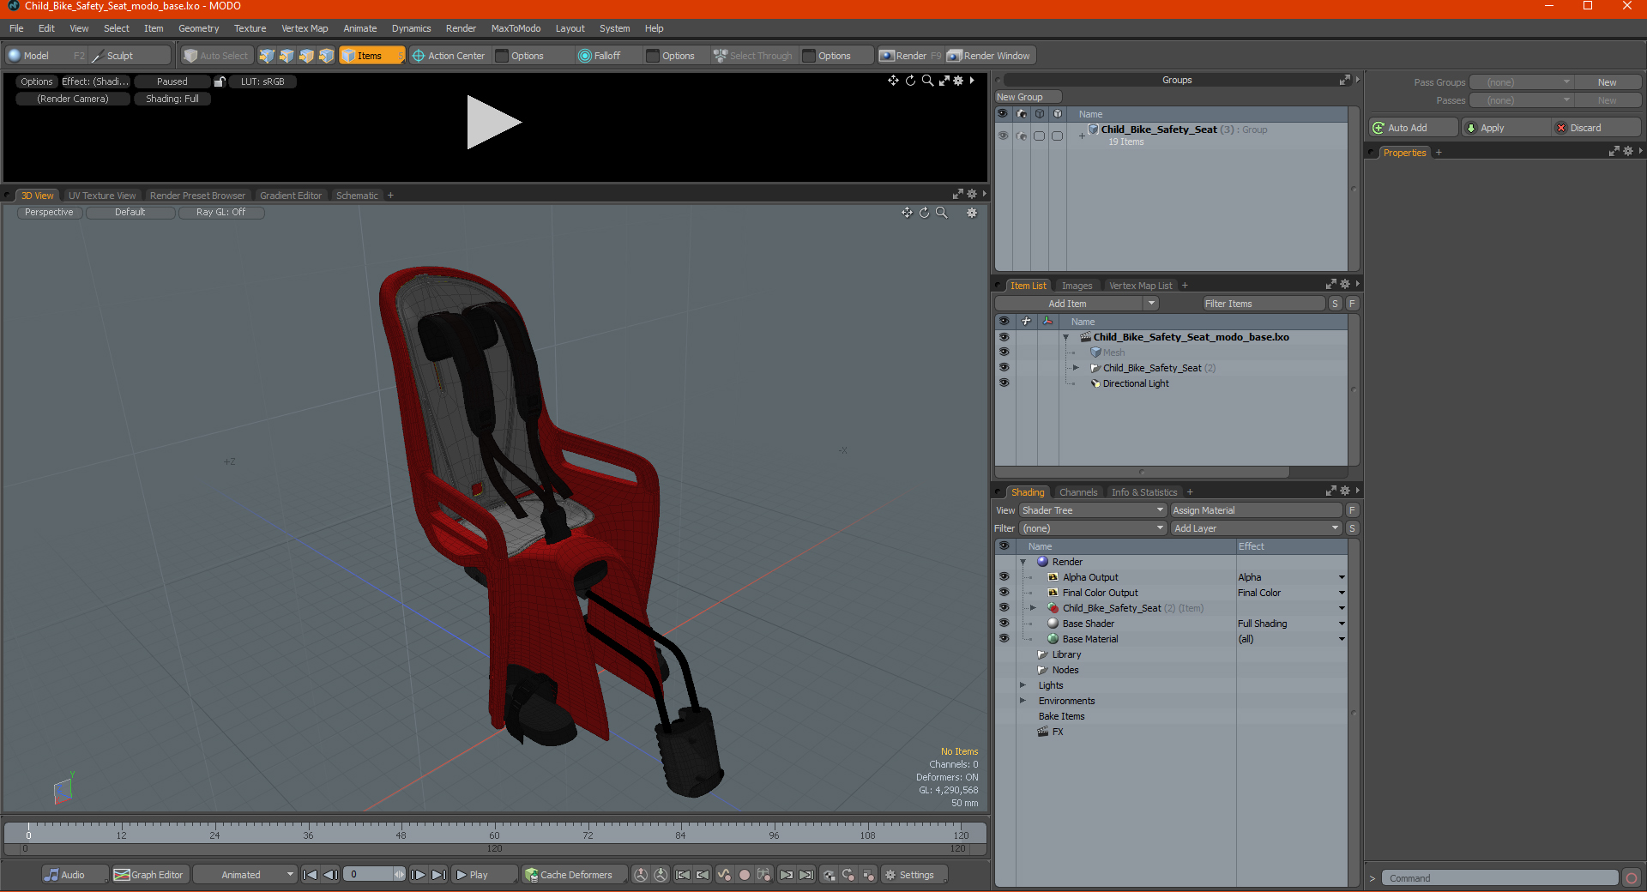This screenshot has width=1647, height=892.
Task: Click 3D viewport zoom magnifier icon
Action: 941,213
